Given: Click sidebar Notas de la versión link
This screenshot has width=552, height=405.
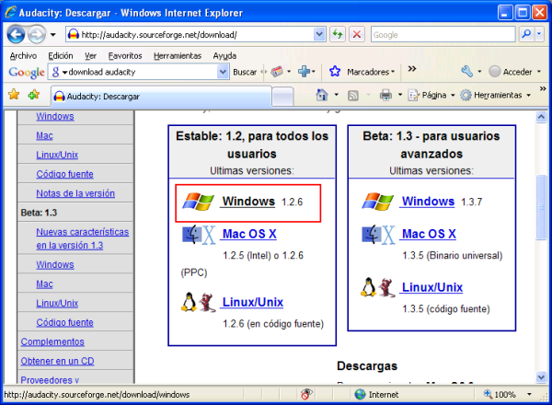Looking at the screenshot, I should click(x=75, y=193).
